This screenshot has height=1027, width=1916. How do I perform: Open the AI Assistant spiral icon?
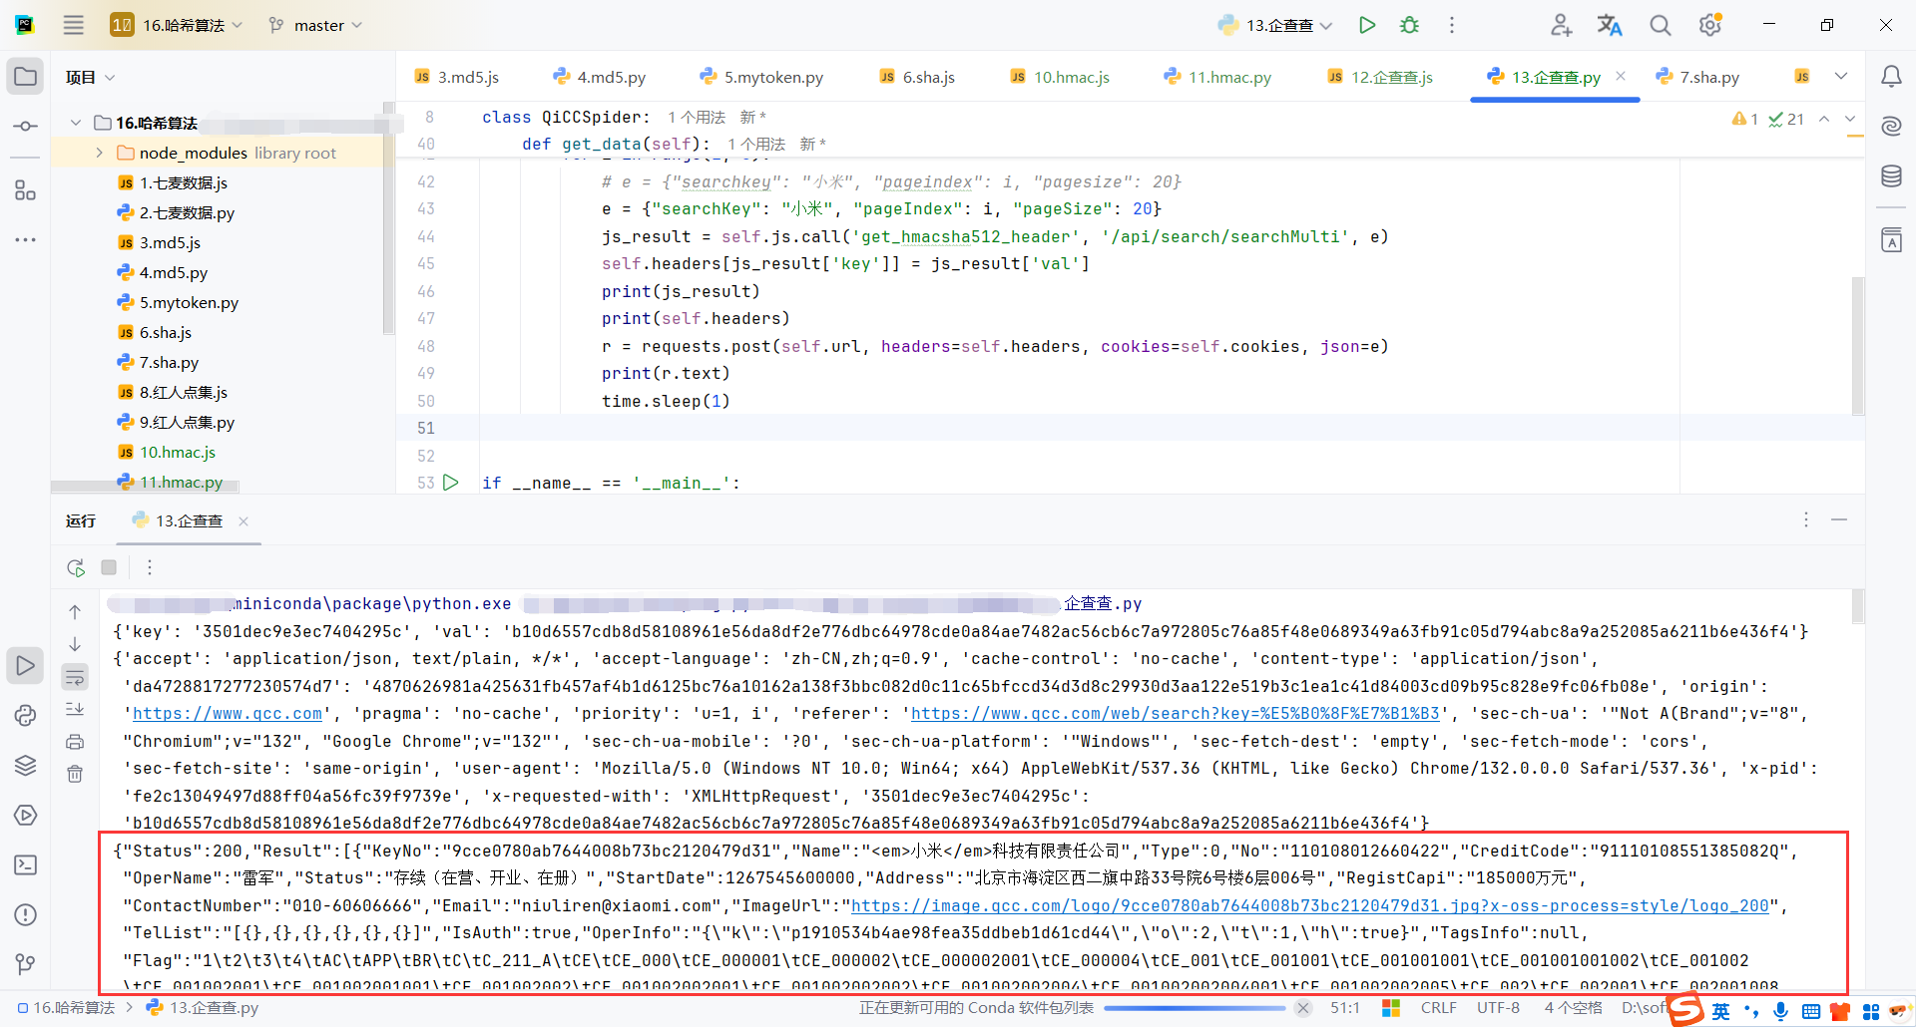click(x=1891, y=126)
